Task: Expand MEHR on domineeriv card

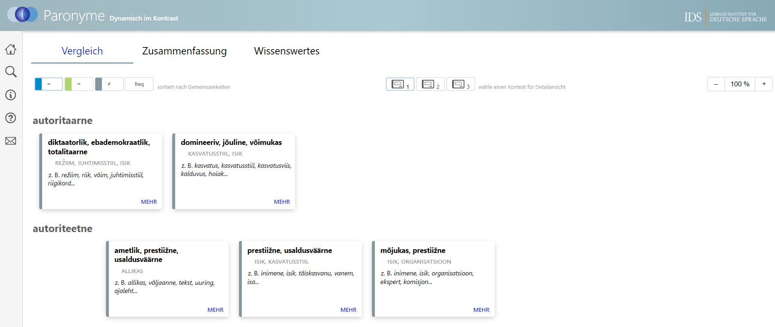Action: point(282,202)
